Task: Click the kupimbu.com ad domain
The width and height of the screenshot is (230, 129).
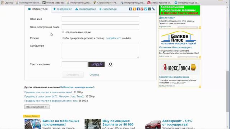Action: [165, 27]
